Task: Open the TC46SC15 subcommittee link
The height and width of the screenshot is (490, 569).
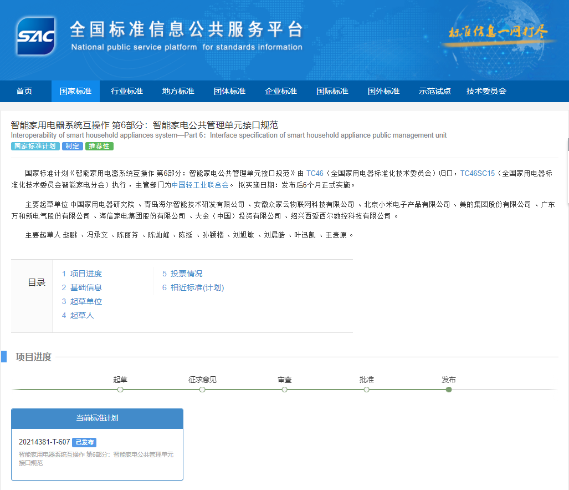Action: click(477, 173)
